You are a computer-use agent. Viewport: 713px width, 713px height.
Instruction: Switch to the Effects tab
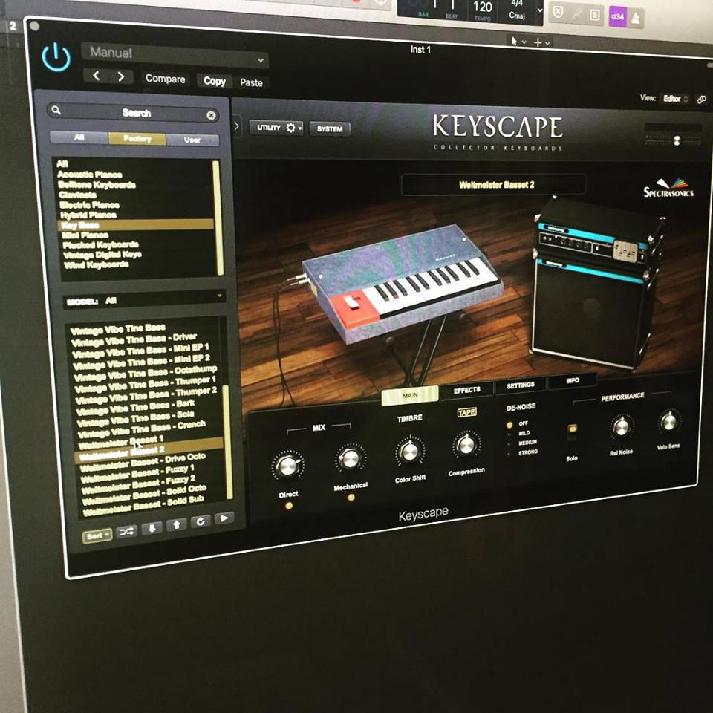466,390
